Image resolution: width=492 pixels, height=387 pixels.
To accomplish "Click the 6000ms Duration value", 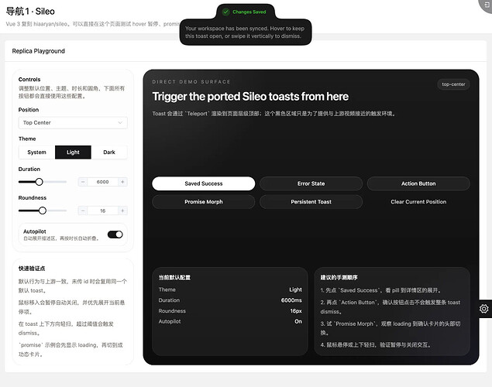I will [x=291, y=300].
